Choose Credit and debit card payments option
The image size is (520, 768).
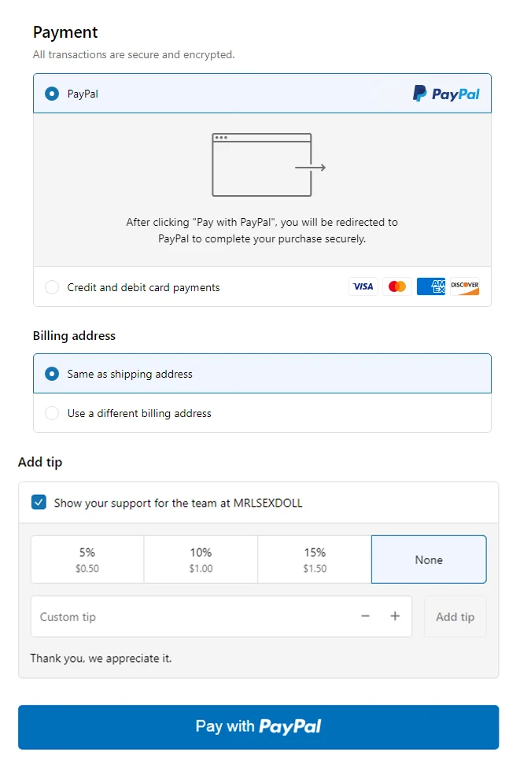(52, 287)
